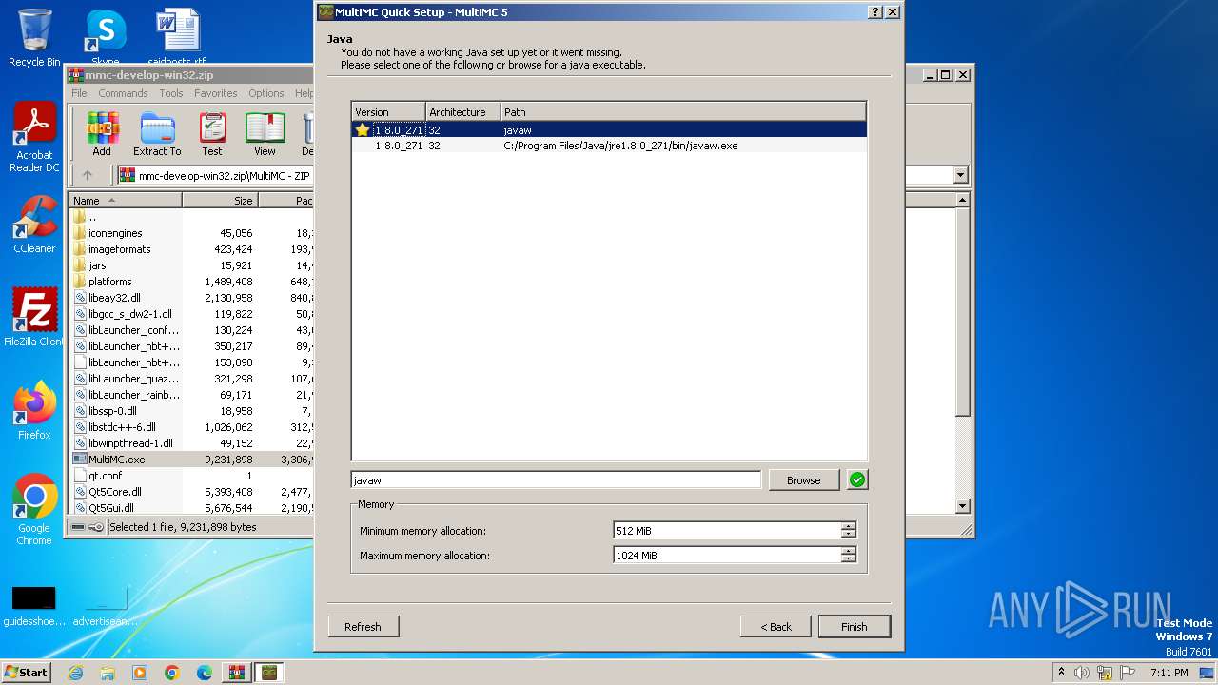Click WinRAR scrollbar down arrow
Image resolution: width=1218 pixels, height=685 pixels.
pyautogui.click(x=962, y=506)
